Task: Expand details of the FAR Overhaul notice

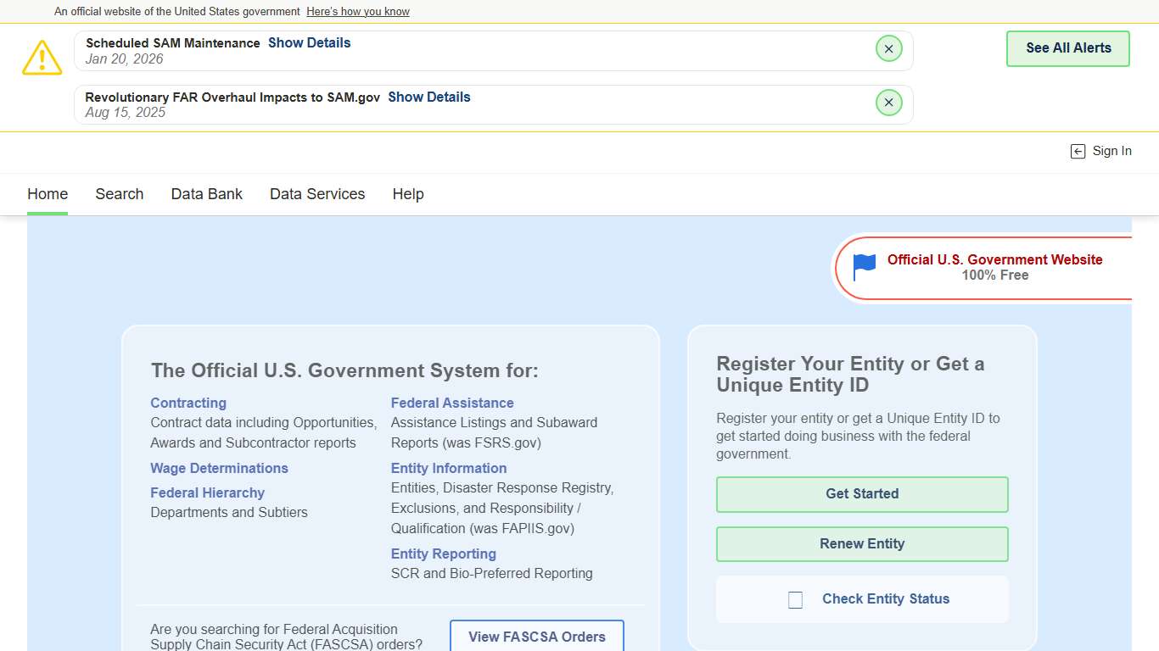Action: tap(428, 97)
